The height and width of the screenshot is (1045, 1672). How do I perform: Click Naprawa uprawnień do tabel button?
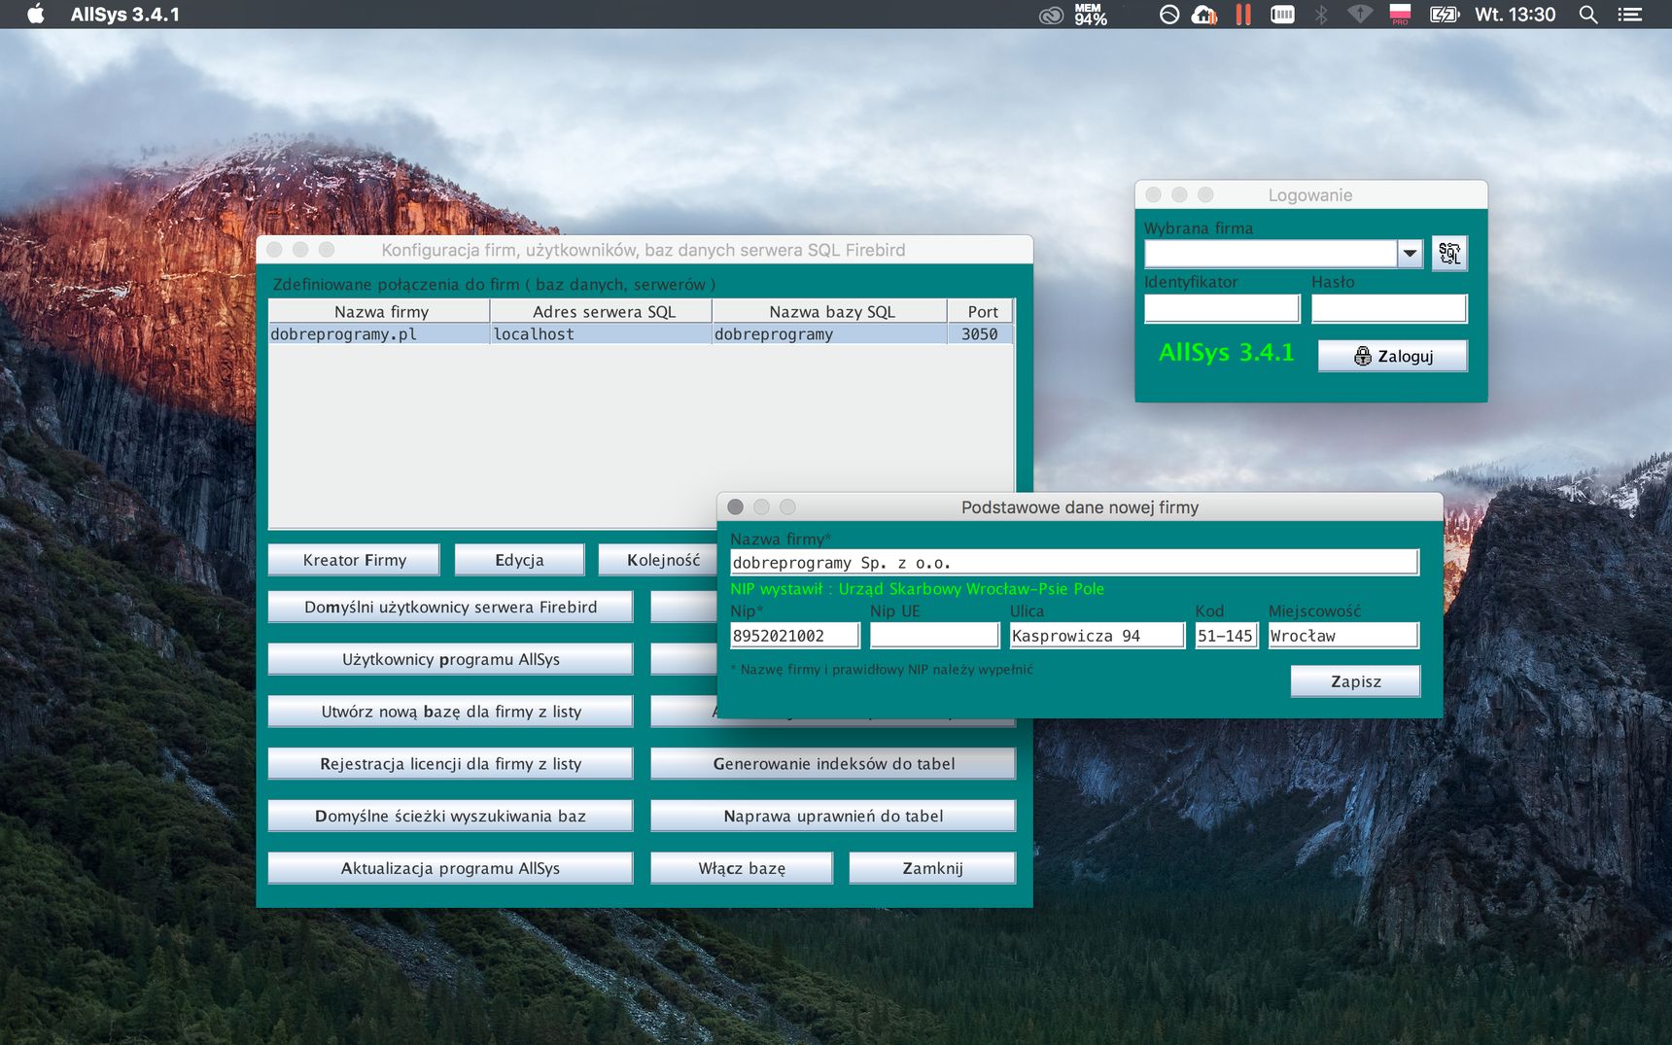tap(833, 817)
